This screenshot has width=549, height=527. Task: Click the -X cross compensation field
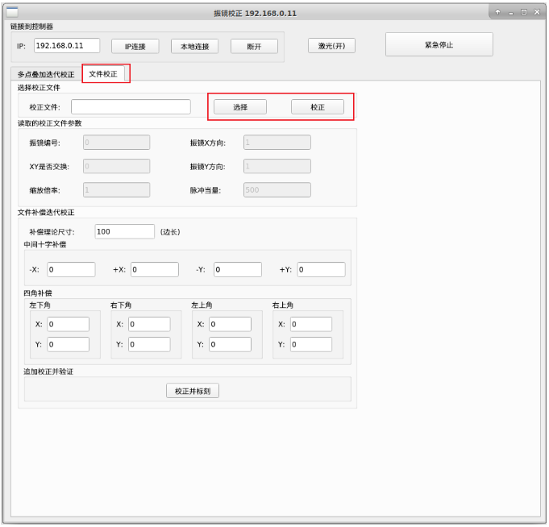(x=72, y=270)
